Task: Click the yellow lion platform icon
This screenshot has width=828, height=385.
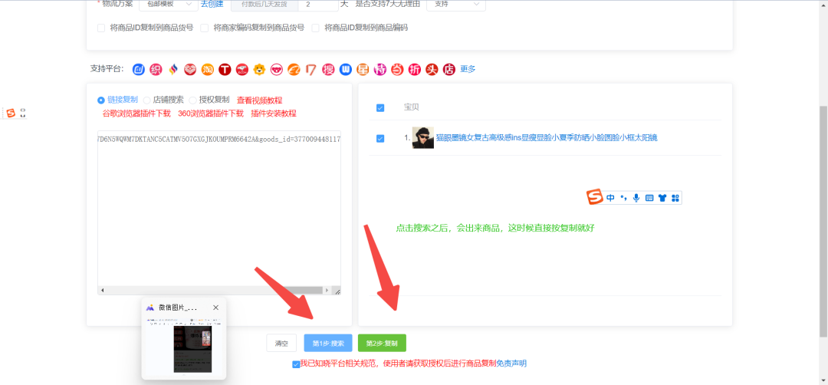Action: pyautogui.click(x=259, y=69)
